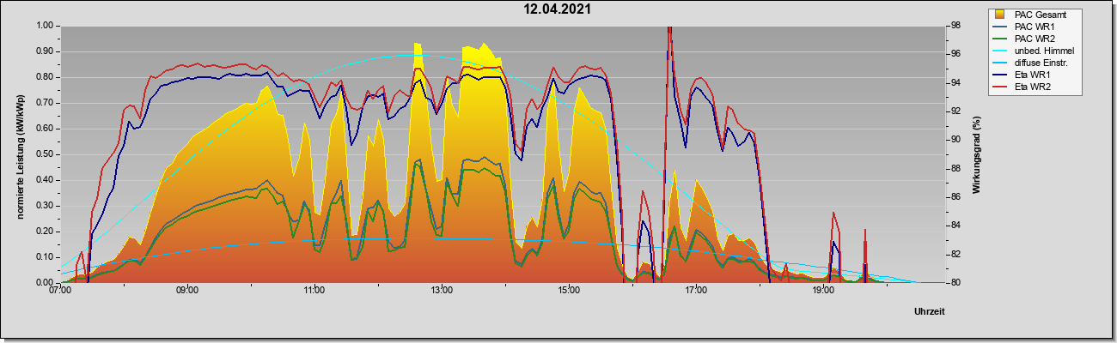Click the 17:00 time axis label
Image resolution: width=1117 pixels, height=343 pixels.
[696, 291]
